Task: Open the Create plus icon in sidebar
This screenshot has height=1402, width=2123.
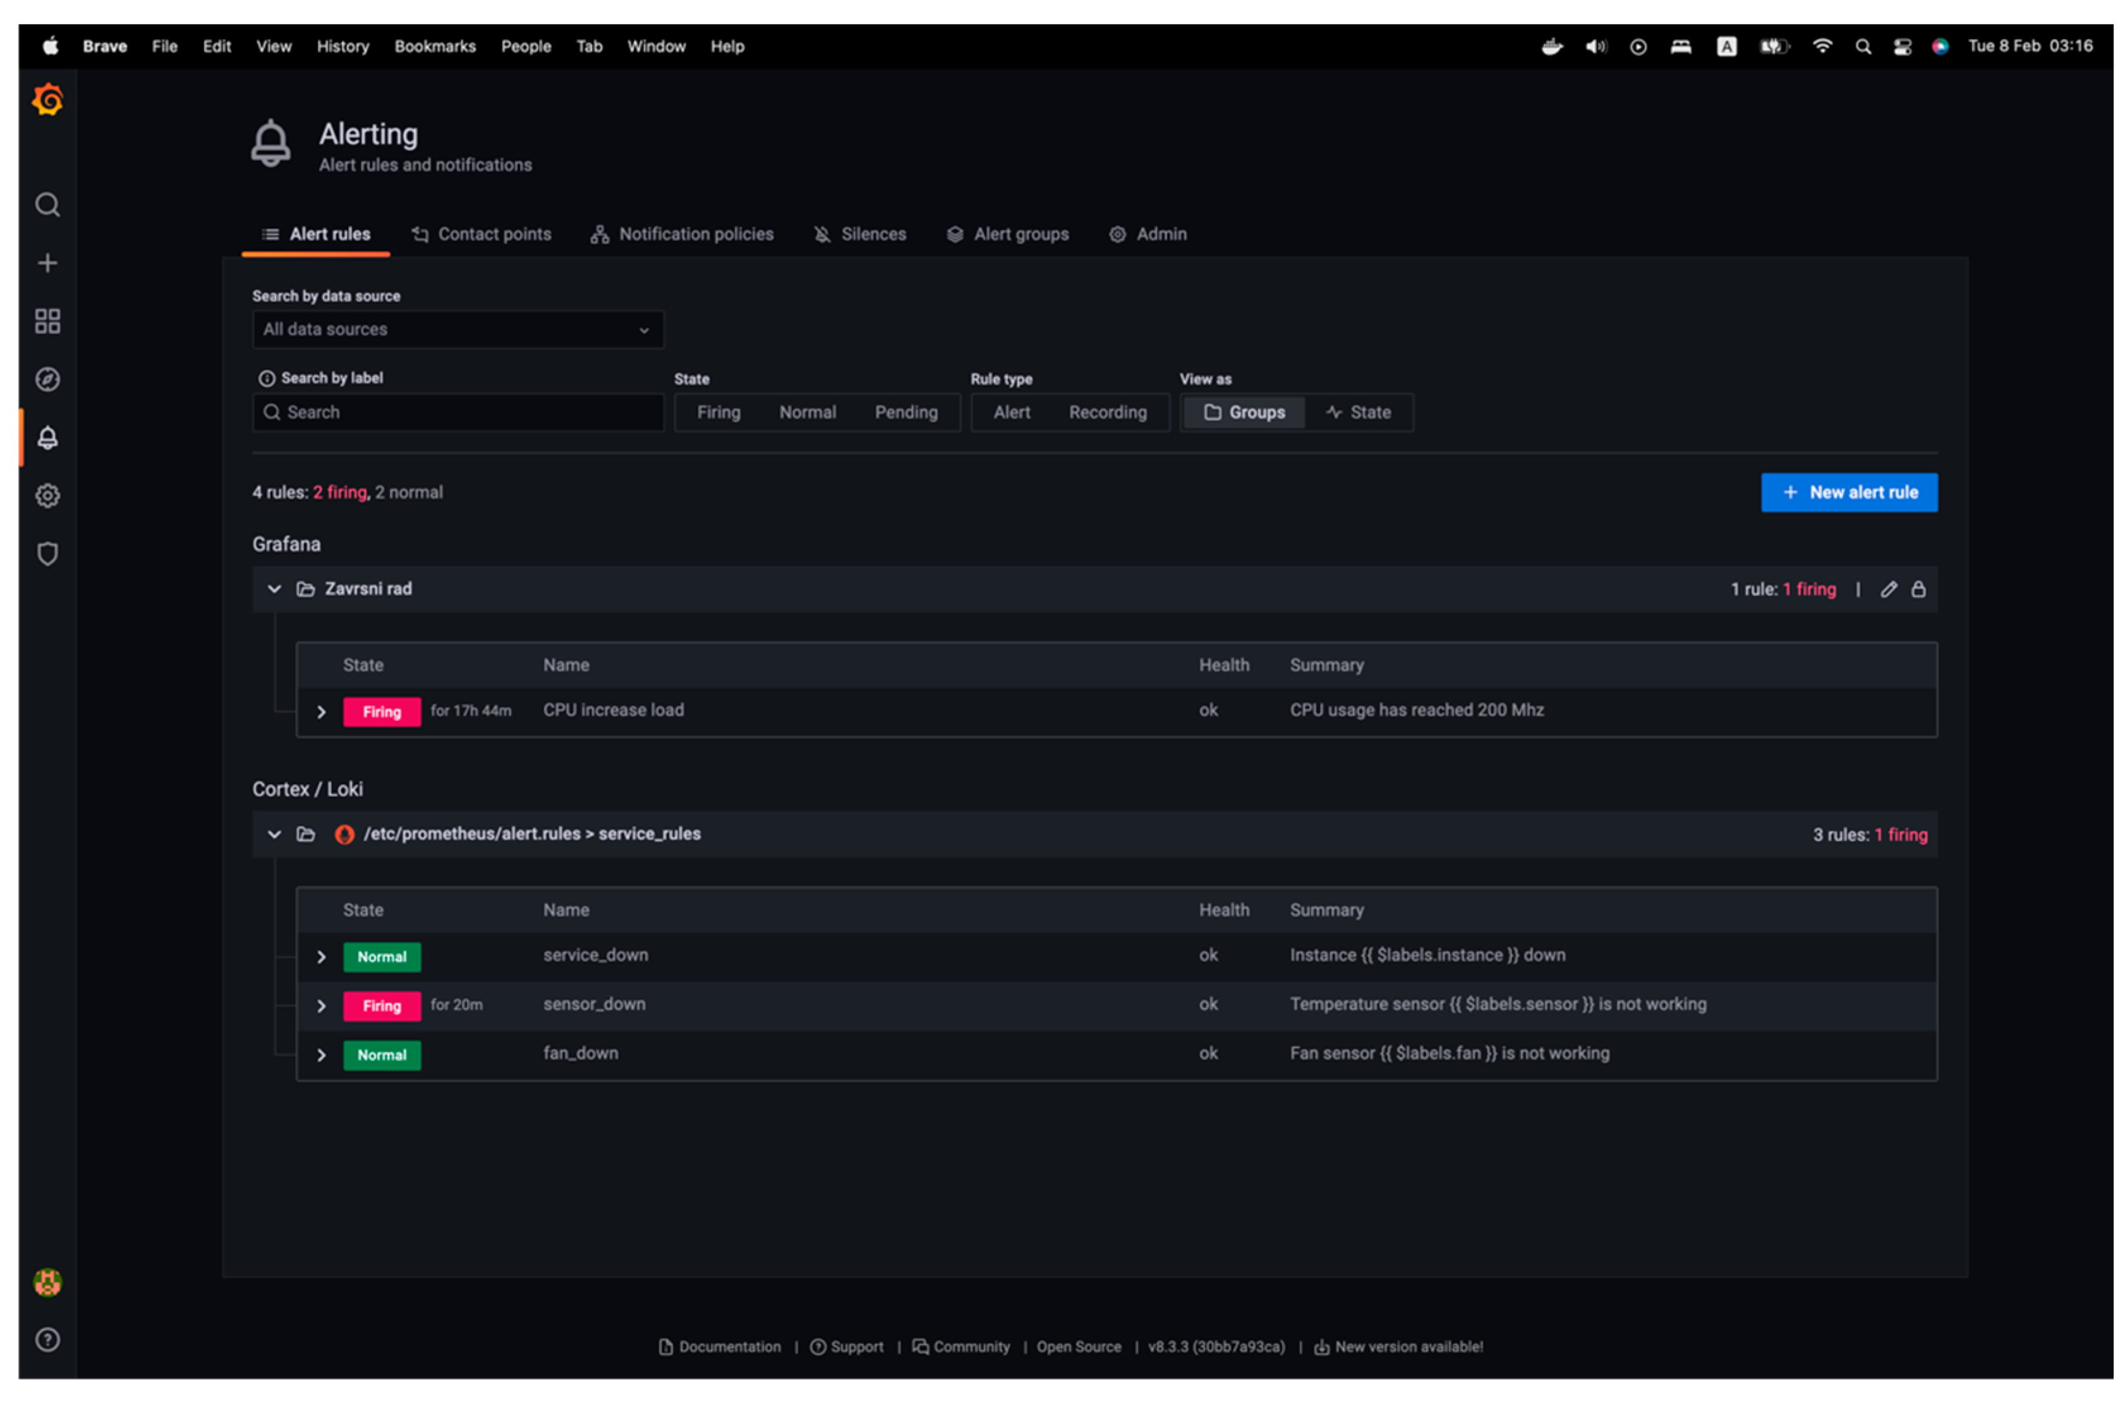Action: point(47,263)
